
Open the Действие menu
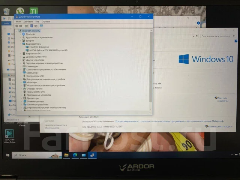pos(28,22)
